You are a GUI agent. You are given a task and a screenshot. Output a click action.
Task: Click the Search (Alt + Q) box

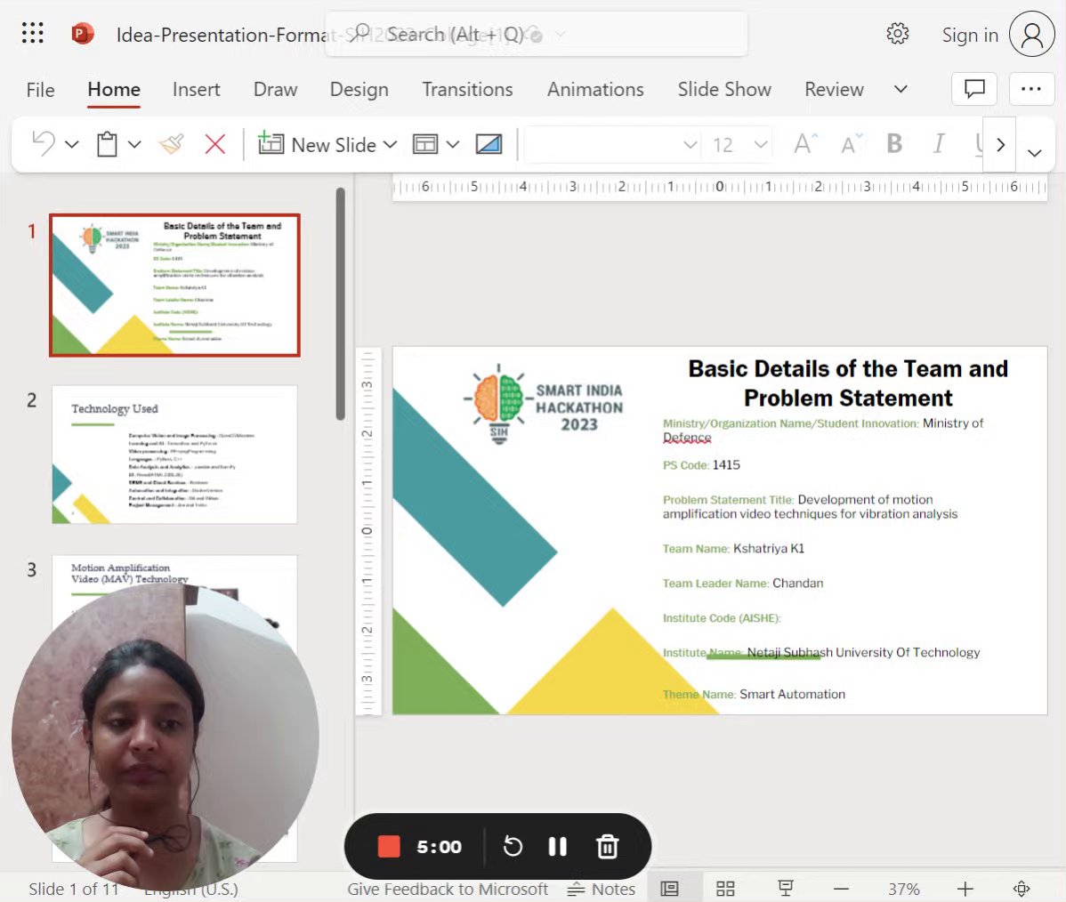(x=536, y=34)
